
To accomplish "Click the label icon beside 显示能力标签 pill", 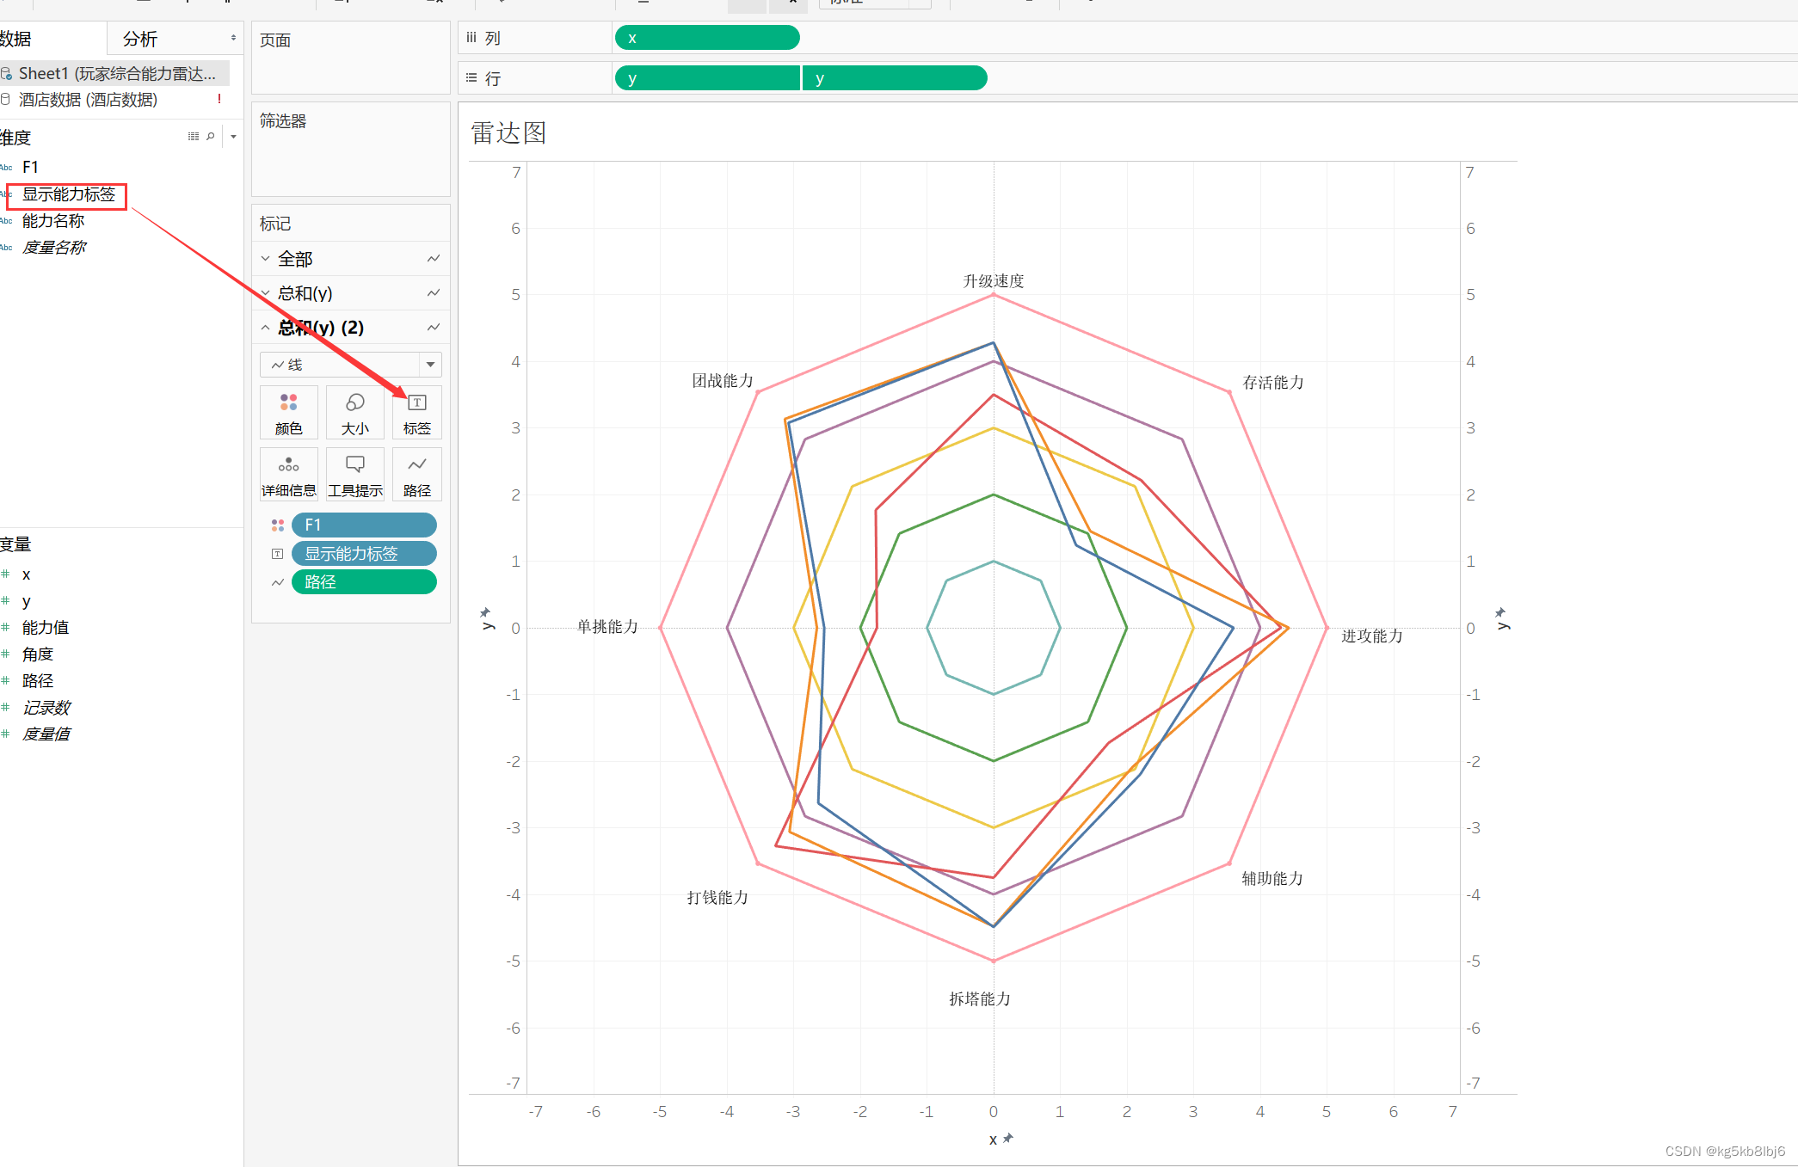I will tap(278, 554).
